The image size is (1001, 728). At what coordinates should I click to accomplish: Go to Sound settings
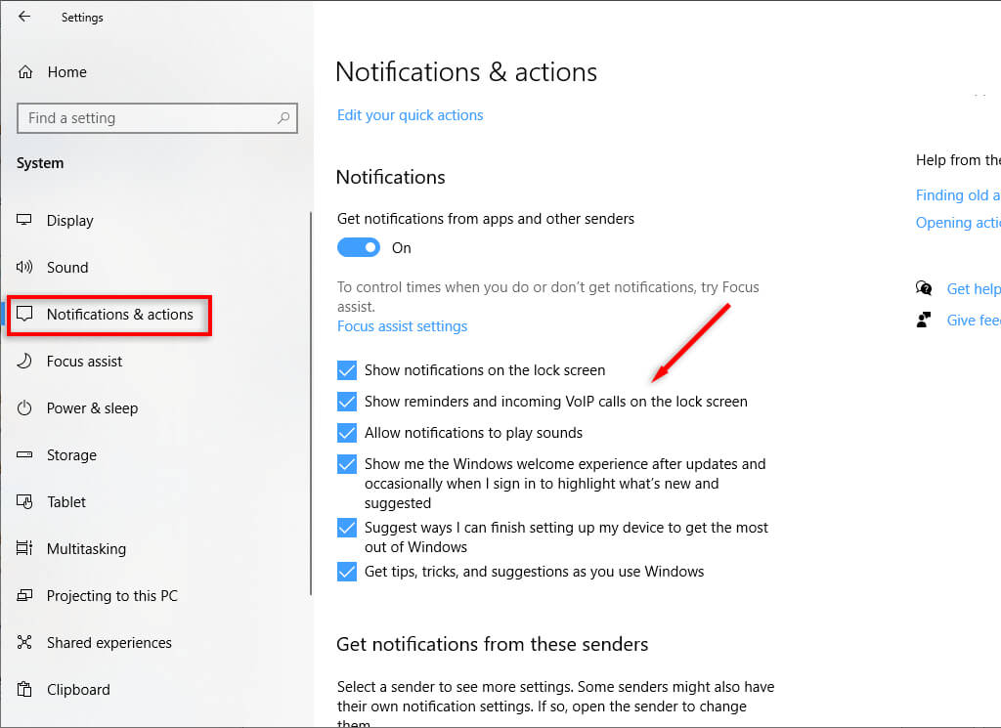point(67,268)
